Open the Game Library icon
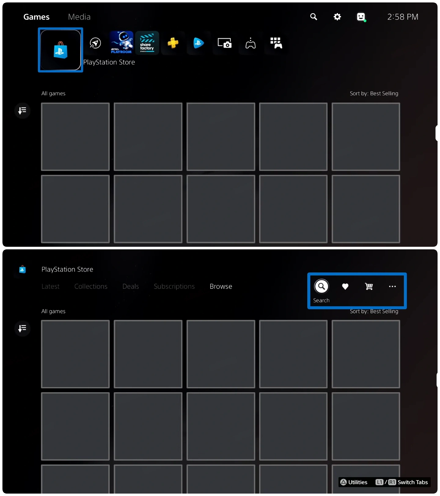 coord(276,43)
